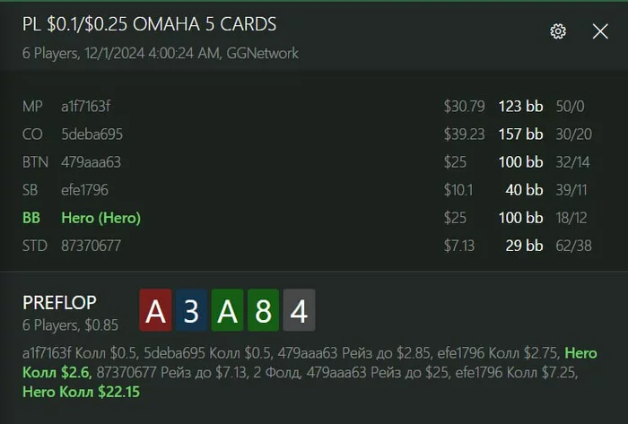
Task: Click the PL $0.1/$0.25 OMAHA 5 CARDS title
Action: [x=150, y=24]
